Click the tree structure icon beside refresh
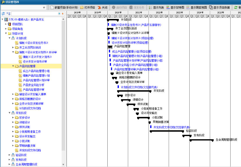This screenshot has height=167, width=241. click(8, 14)
